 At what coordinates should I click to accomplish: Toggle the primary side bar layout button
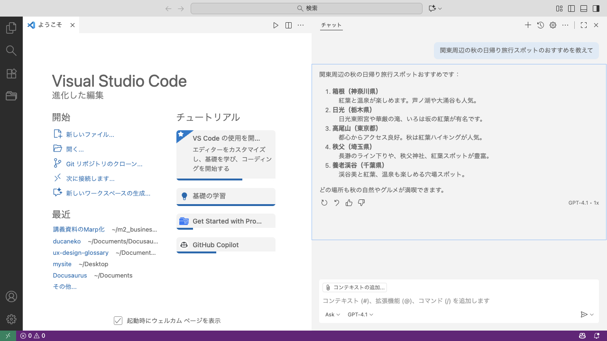coord(571,9)
